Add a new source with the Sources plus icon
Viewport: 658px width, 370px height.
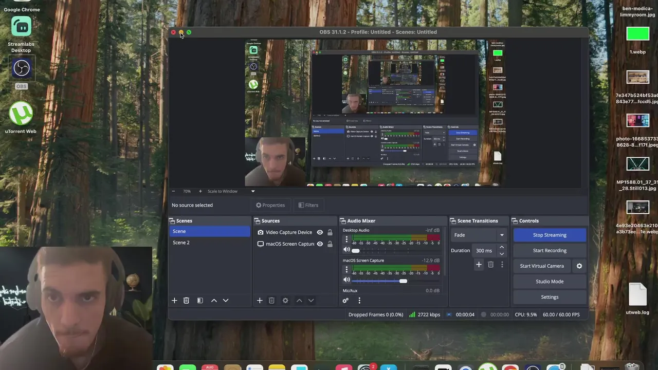point(260,301)
